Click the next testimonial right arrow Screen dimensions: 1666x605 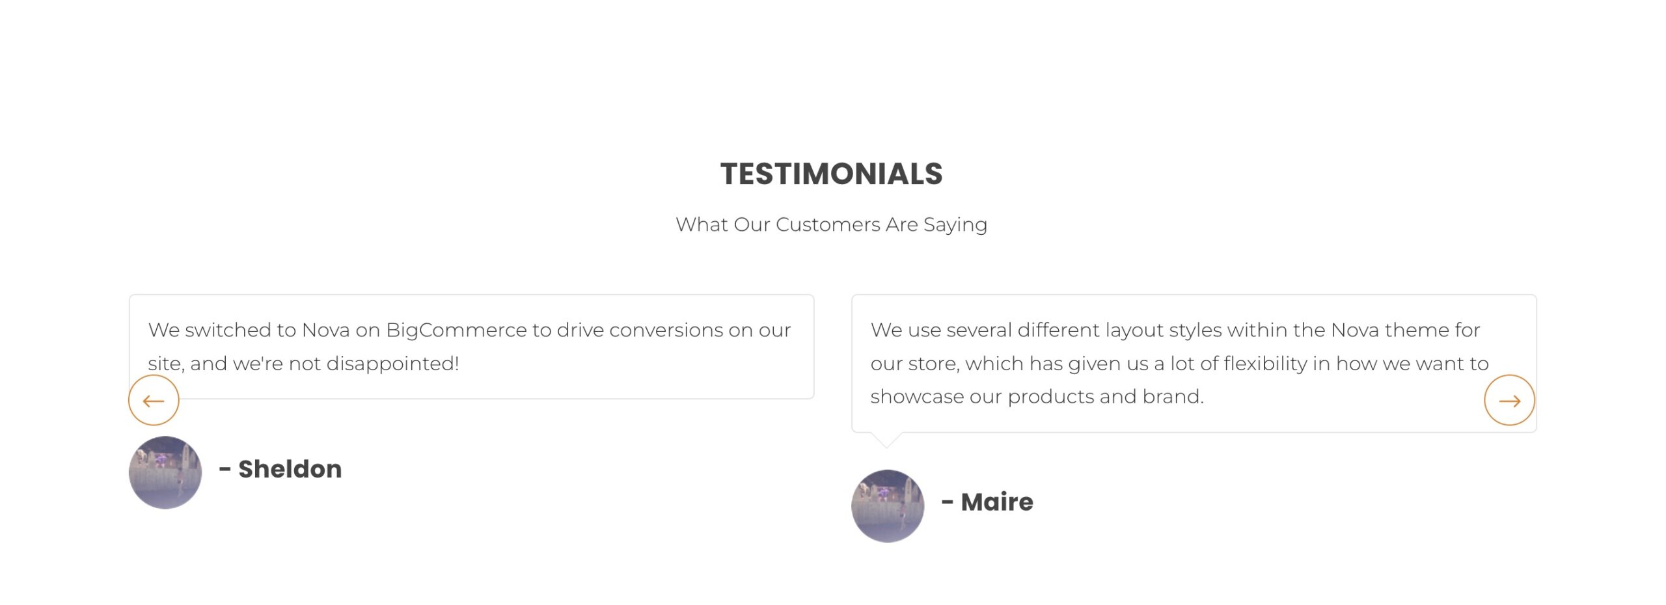click(x=1509, y=400)
